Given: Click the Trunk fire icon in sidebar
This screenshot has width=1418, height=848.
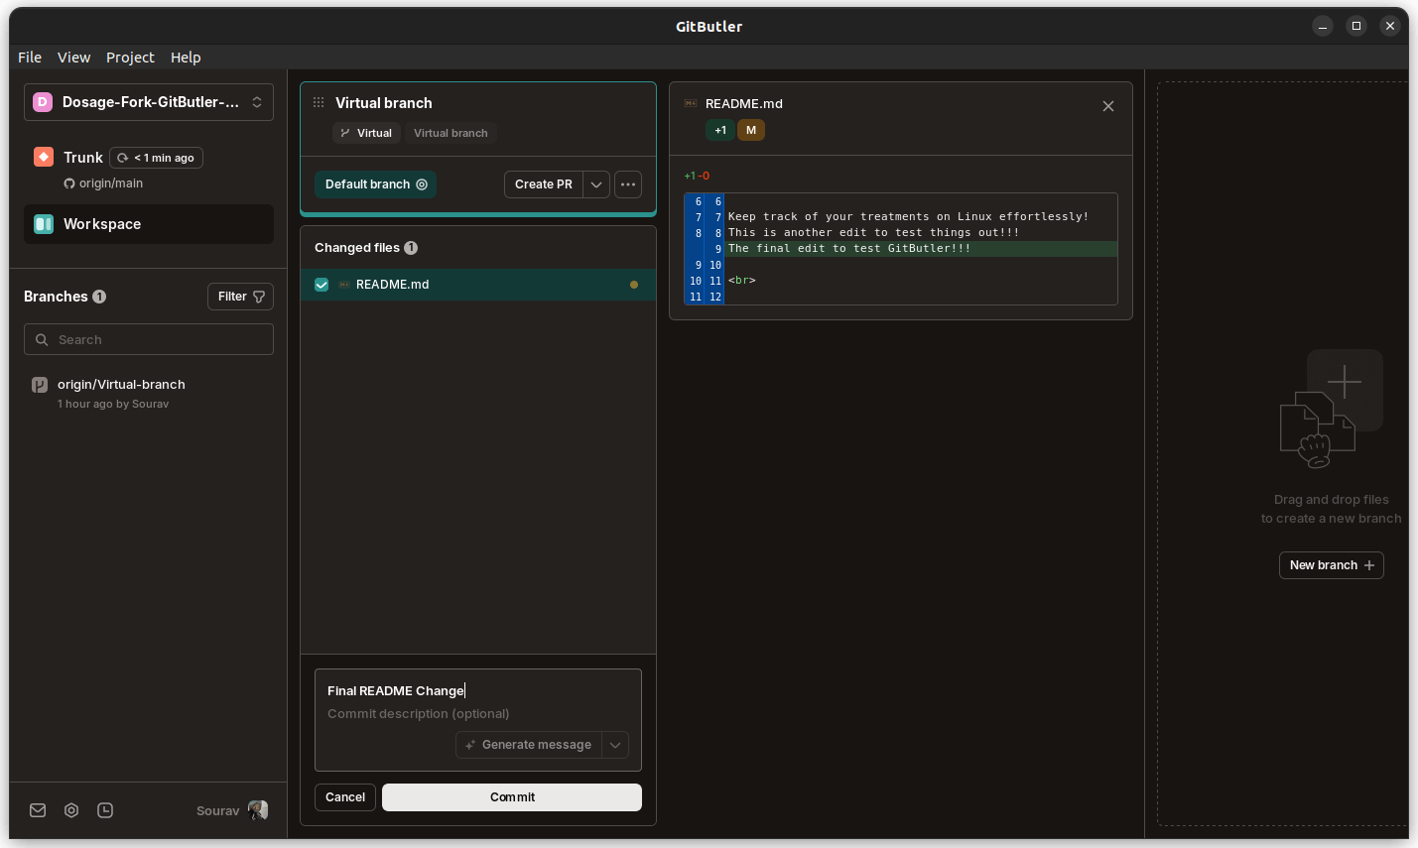Looking at the screenshot, I should coord(43,157).
